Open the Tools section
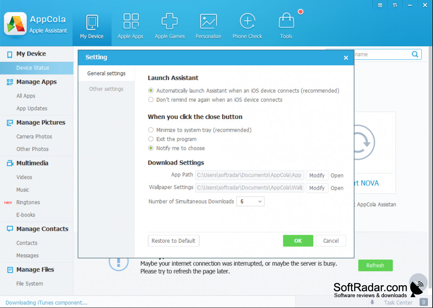Viewport: 433px width, 308px height. 286,27
